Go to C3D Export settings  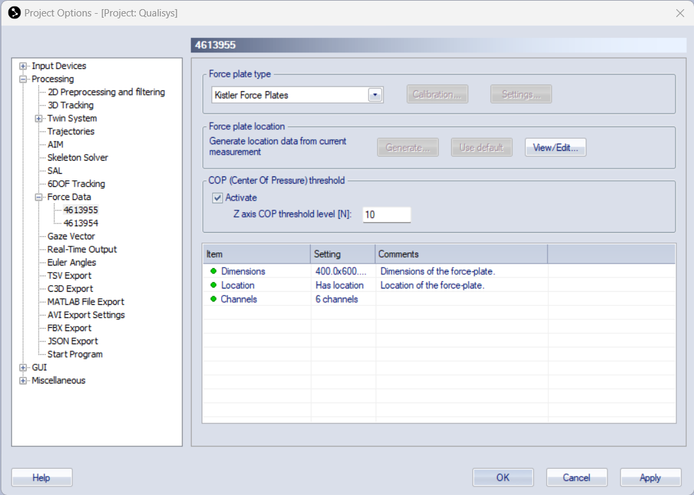click(70, 289)
